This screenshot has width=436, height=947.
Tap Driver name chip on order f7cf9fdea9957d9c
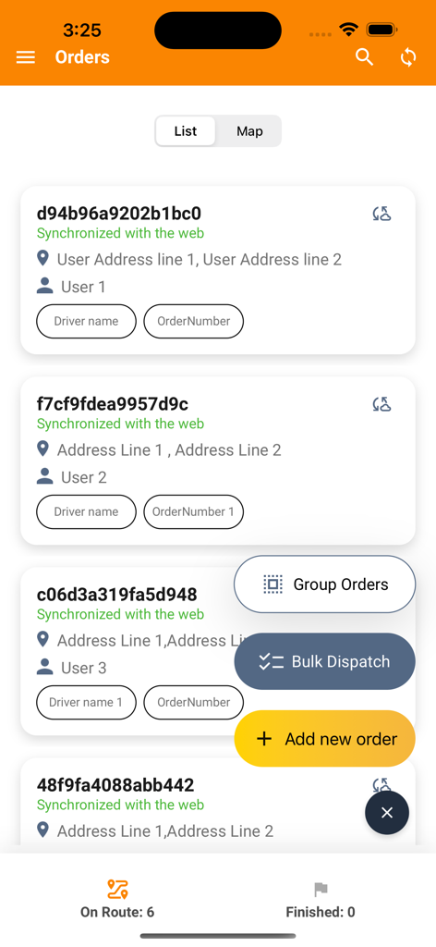[86, 511]
